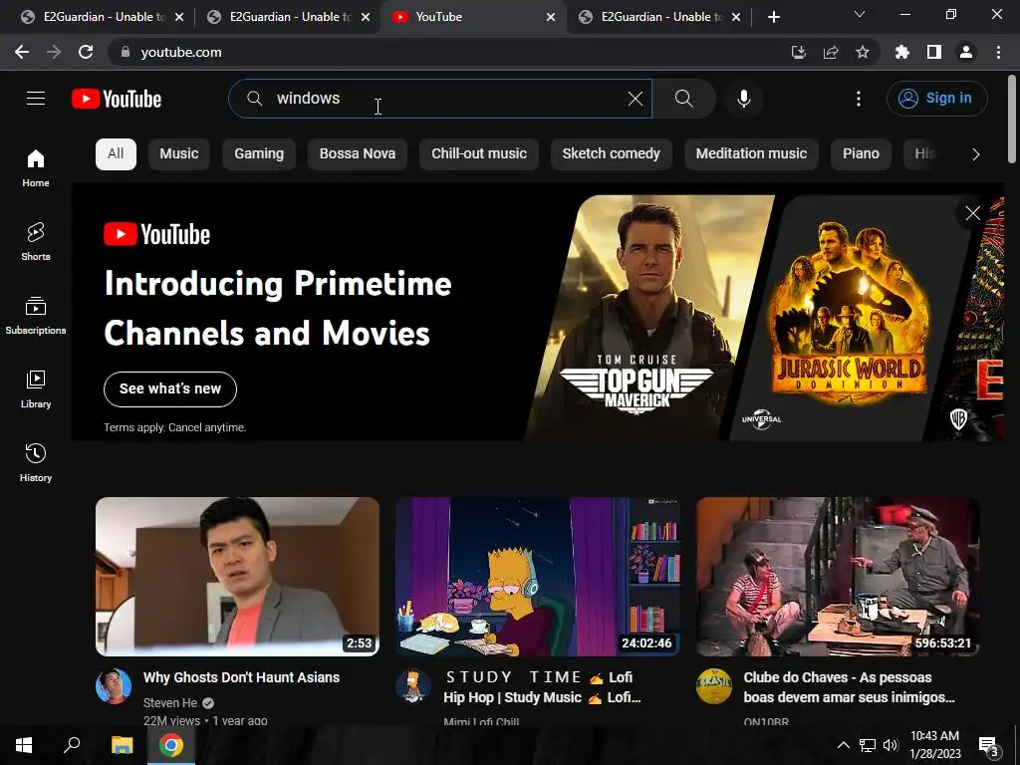Show more category chips with right arrow
1020x765 pixels.
point(975,154)
